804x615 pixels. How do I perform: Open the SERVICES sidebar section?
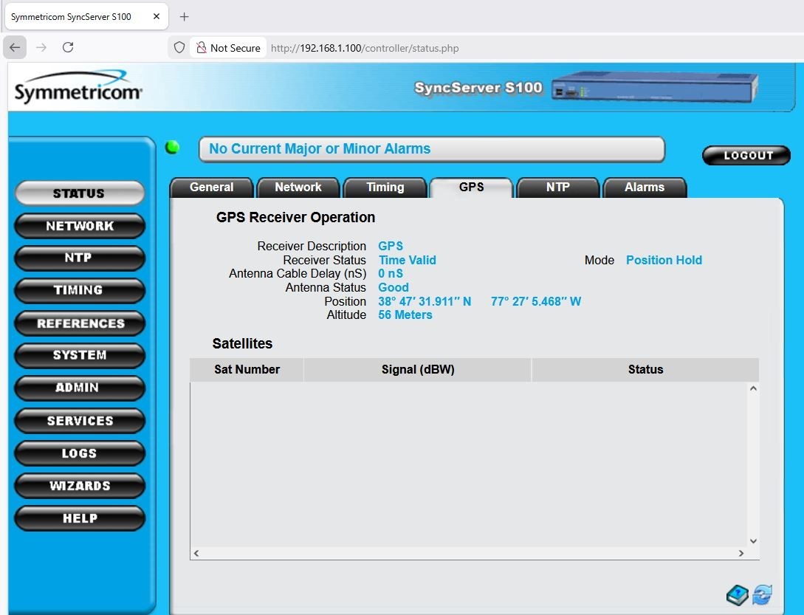(x=80, y=421)
